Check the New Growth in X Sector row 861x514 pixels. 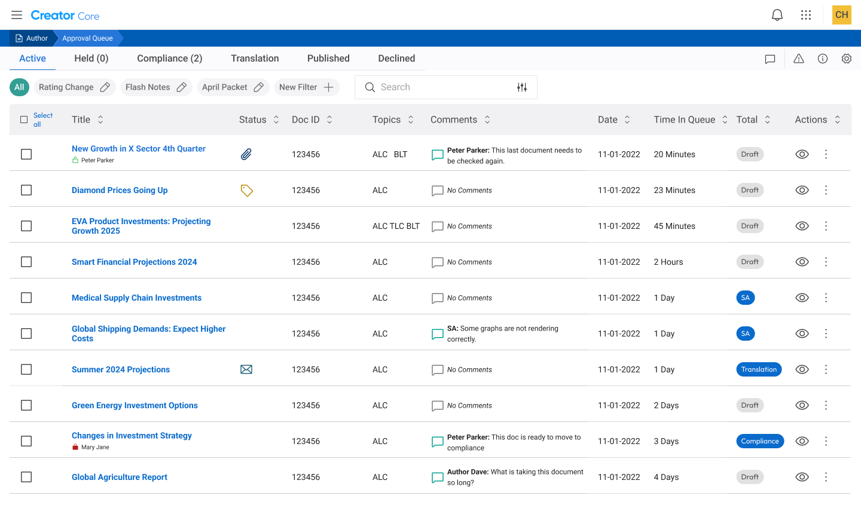pyautogui.click(x=26, y=154)
